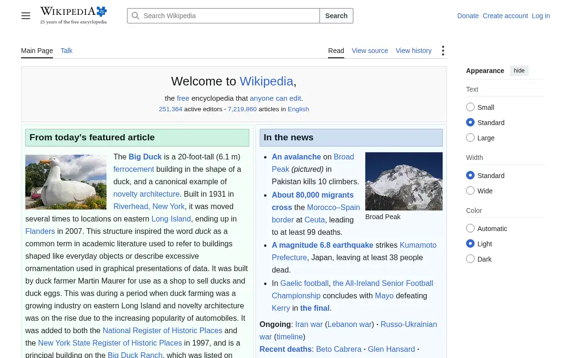Viewport: 573px width, 358px height.
Task: Open the hamburger main menu
Action: (x=26, y=16)
